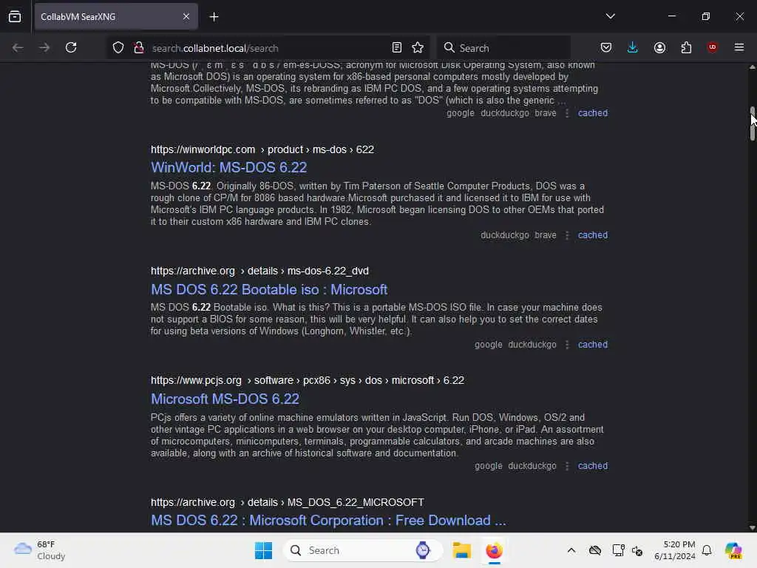Click brave engine label under WinWorld result
The height and width of the screenshot is (568, 757).
coord(546,235)
